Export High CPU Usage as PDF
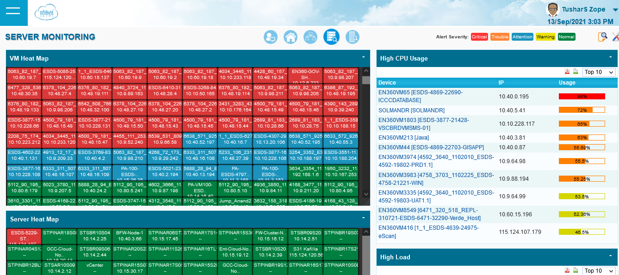The width and height of the screenshot is (619, 275). pos(567,72)
